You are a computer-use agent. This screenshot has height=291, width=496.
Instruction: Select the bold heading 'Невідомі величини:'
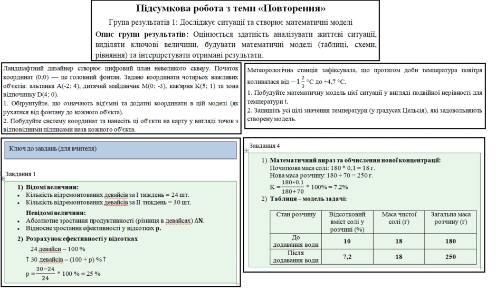click(56, 213)
